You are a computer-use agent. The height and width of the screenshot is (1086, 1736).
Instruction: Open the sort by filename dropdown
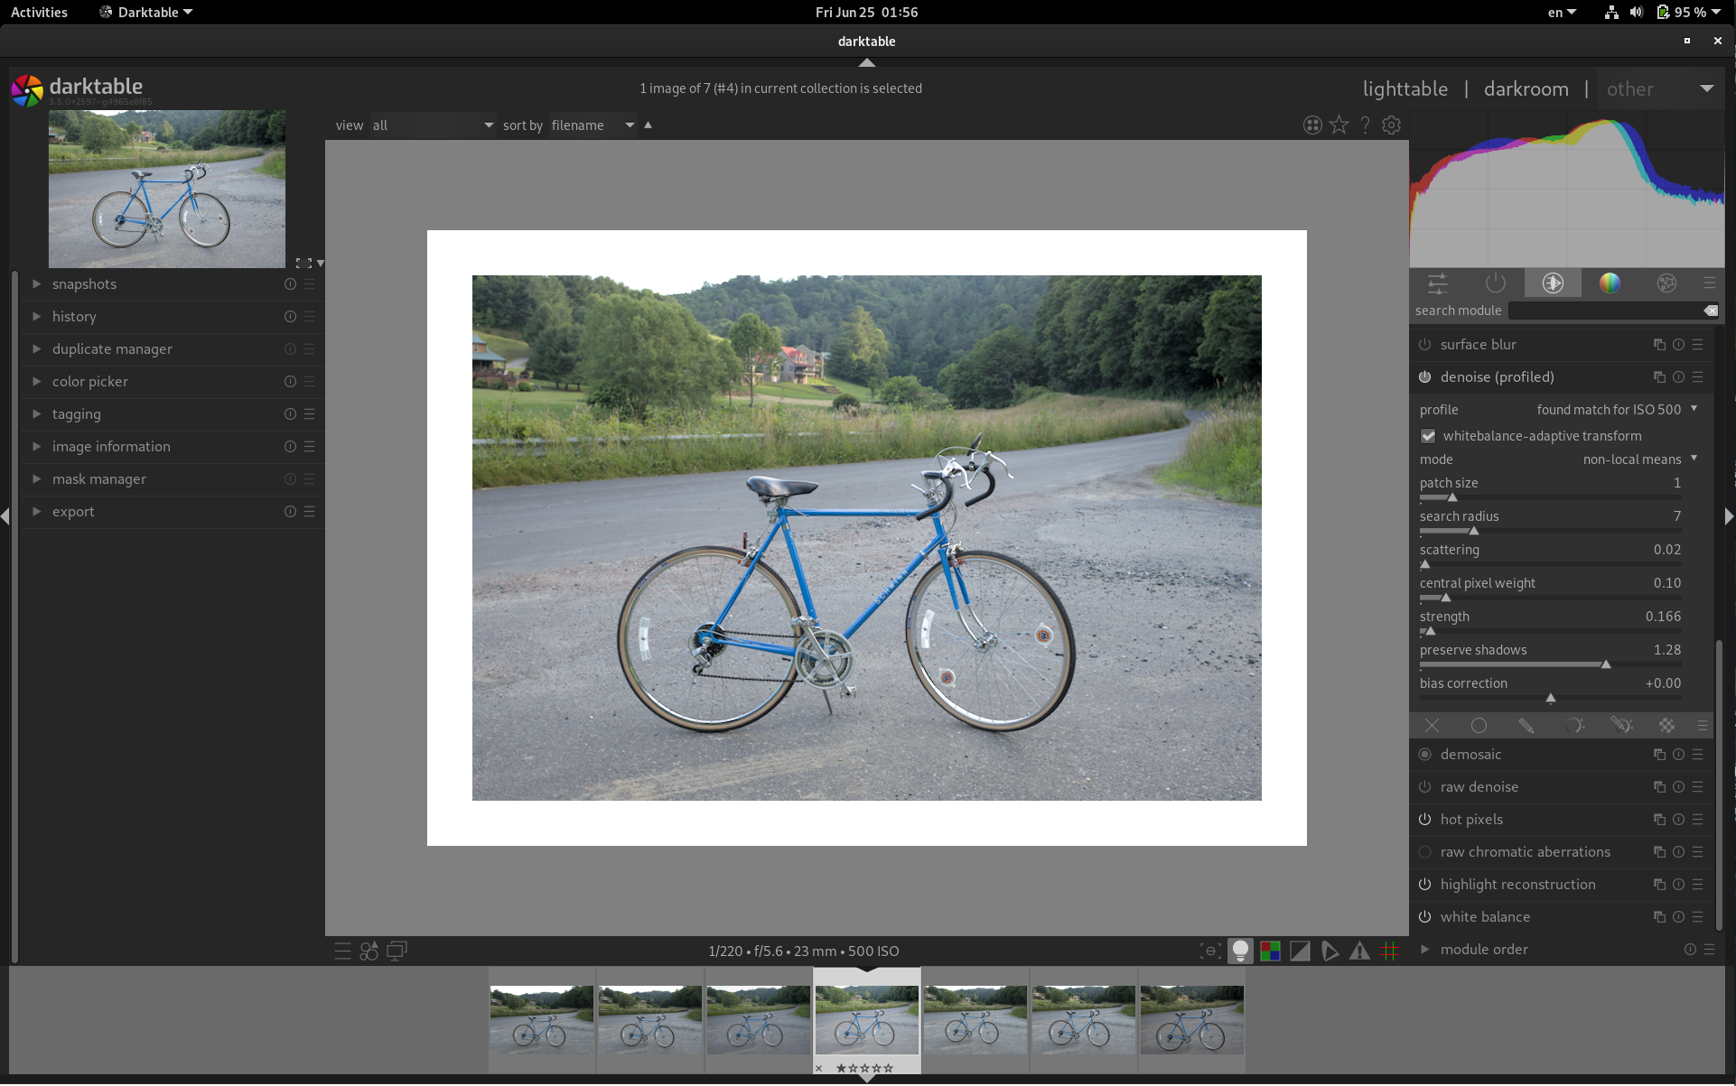(593, 125)
